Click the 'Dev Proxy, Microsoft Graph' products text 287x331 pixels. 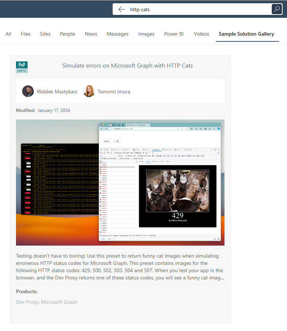point(47,302)
